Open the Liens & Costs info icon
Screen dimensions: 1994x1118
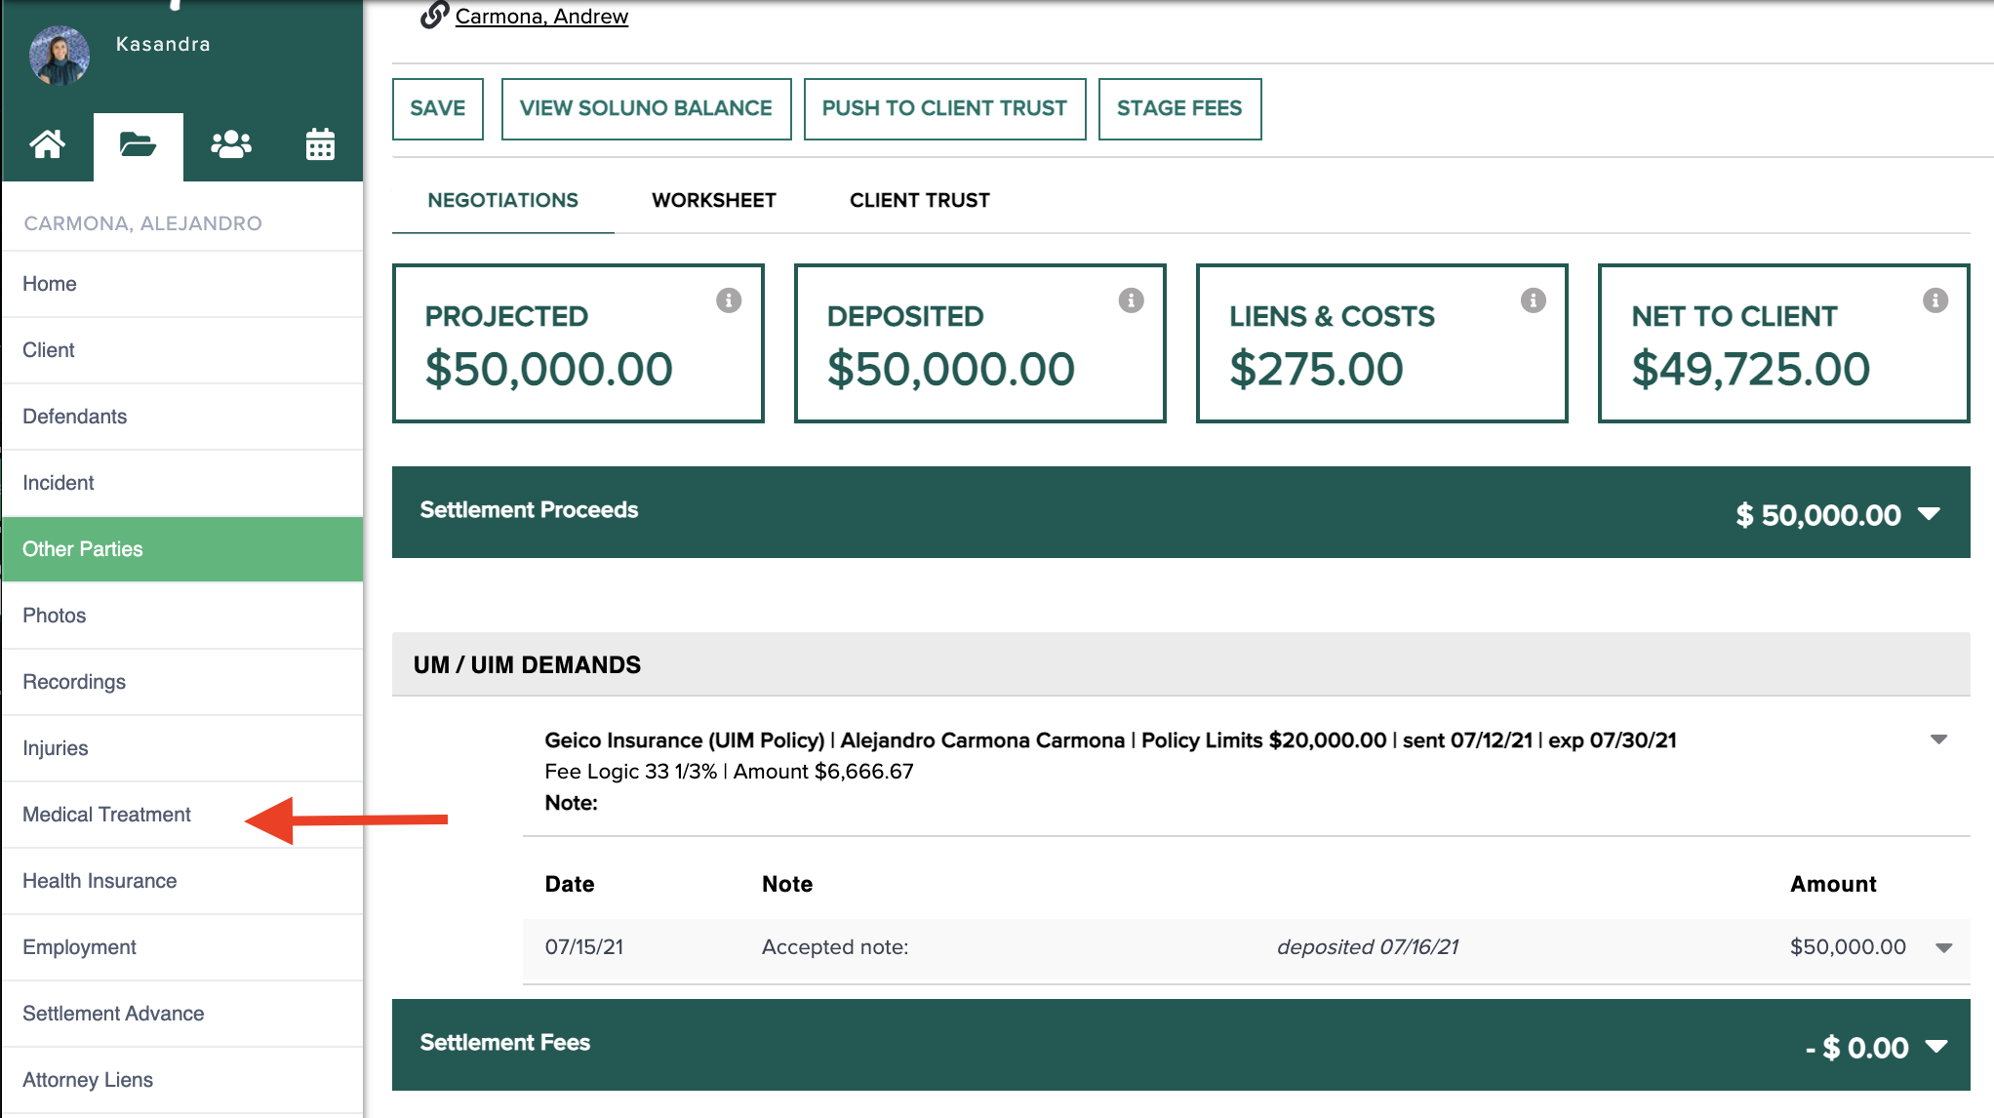click(x=1532, y=300)
